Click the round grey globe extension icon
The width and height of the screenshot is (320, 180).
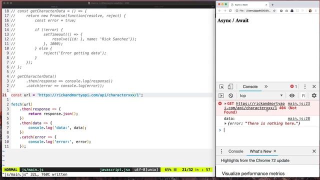click(x=281, y=10)
